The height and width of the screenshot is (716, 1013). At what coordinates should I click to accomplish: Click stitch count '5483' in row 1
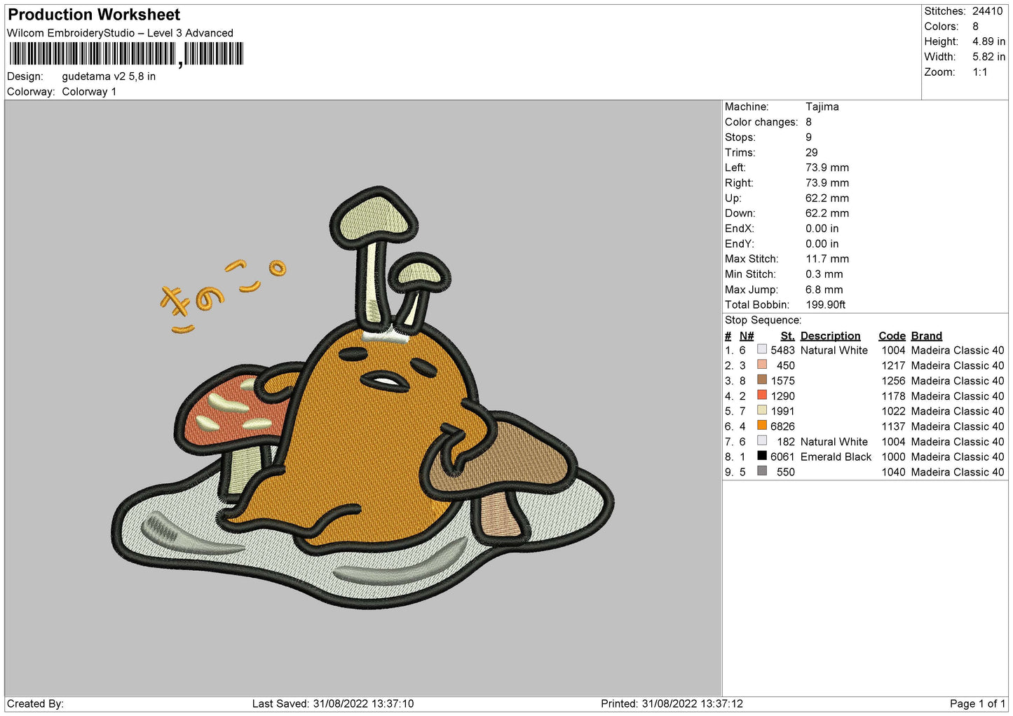tap(782, 351)
